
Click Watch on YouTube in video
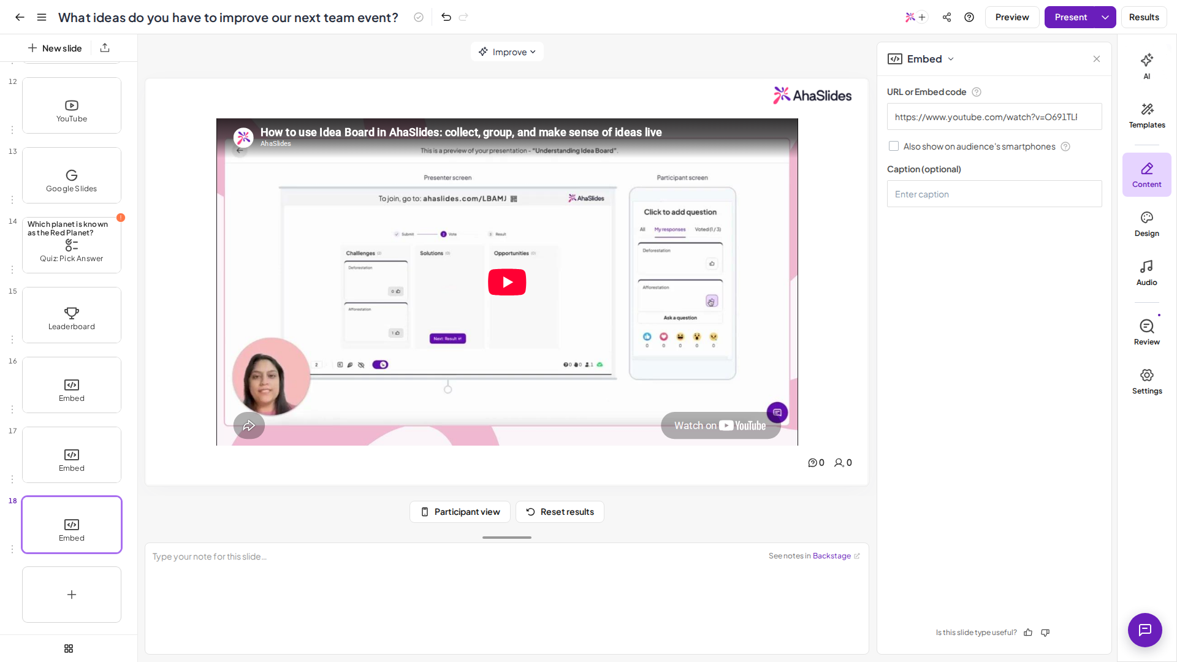[720, 425]
